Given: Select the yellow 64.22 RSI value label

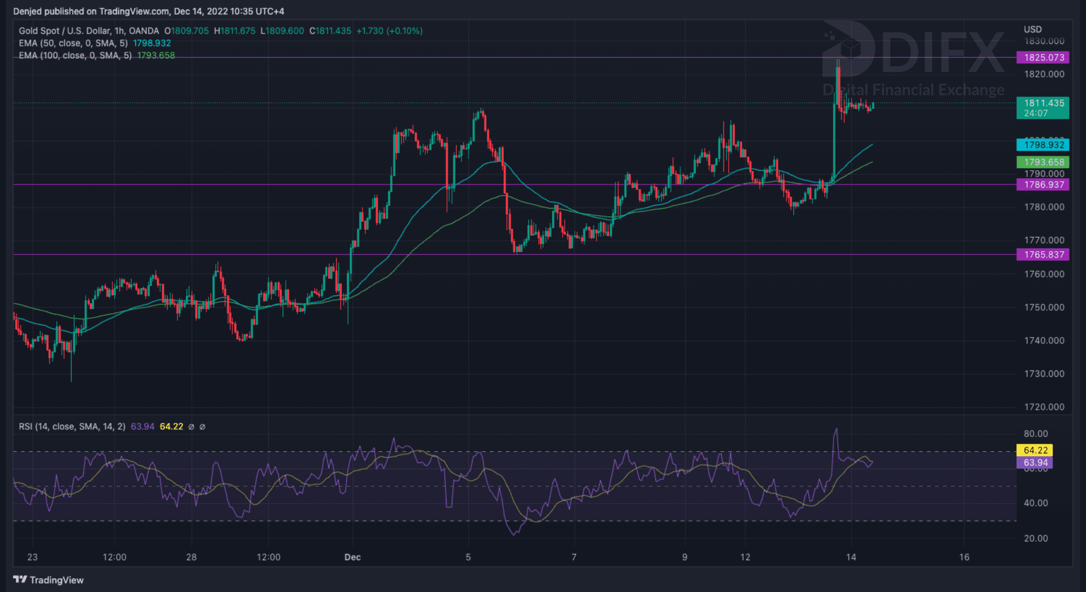Looking at the screenshot, I should click(1035, 450).
